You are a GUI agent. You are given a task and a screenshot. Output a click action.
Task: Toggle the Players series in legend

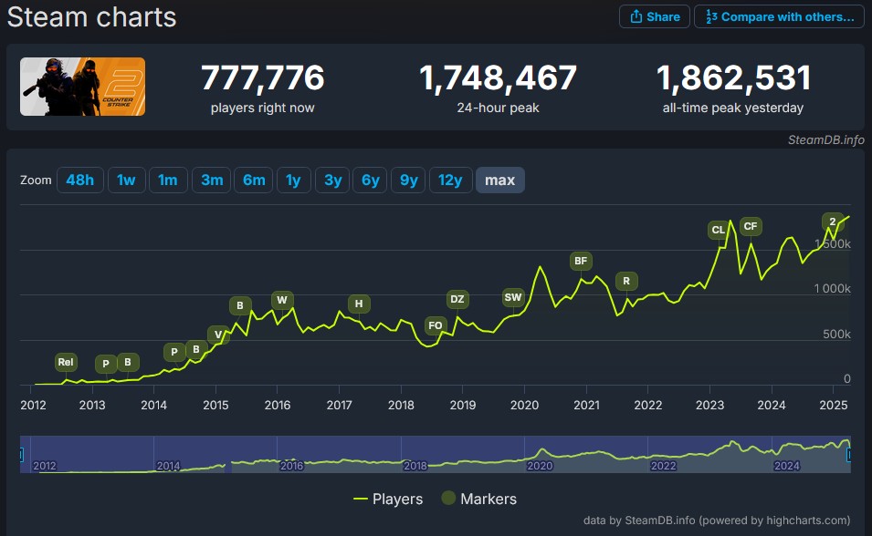[x=388, y=499]
